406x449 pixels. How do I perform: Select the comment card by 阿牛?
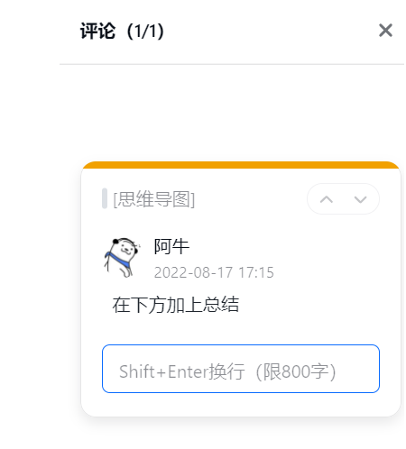tap(241, 289)
